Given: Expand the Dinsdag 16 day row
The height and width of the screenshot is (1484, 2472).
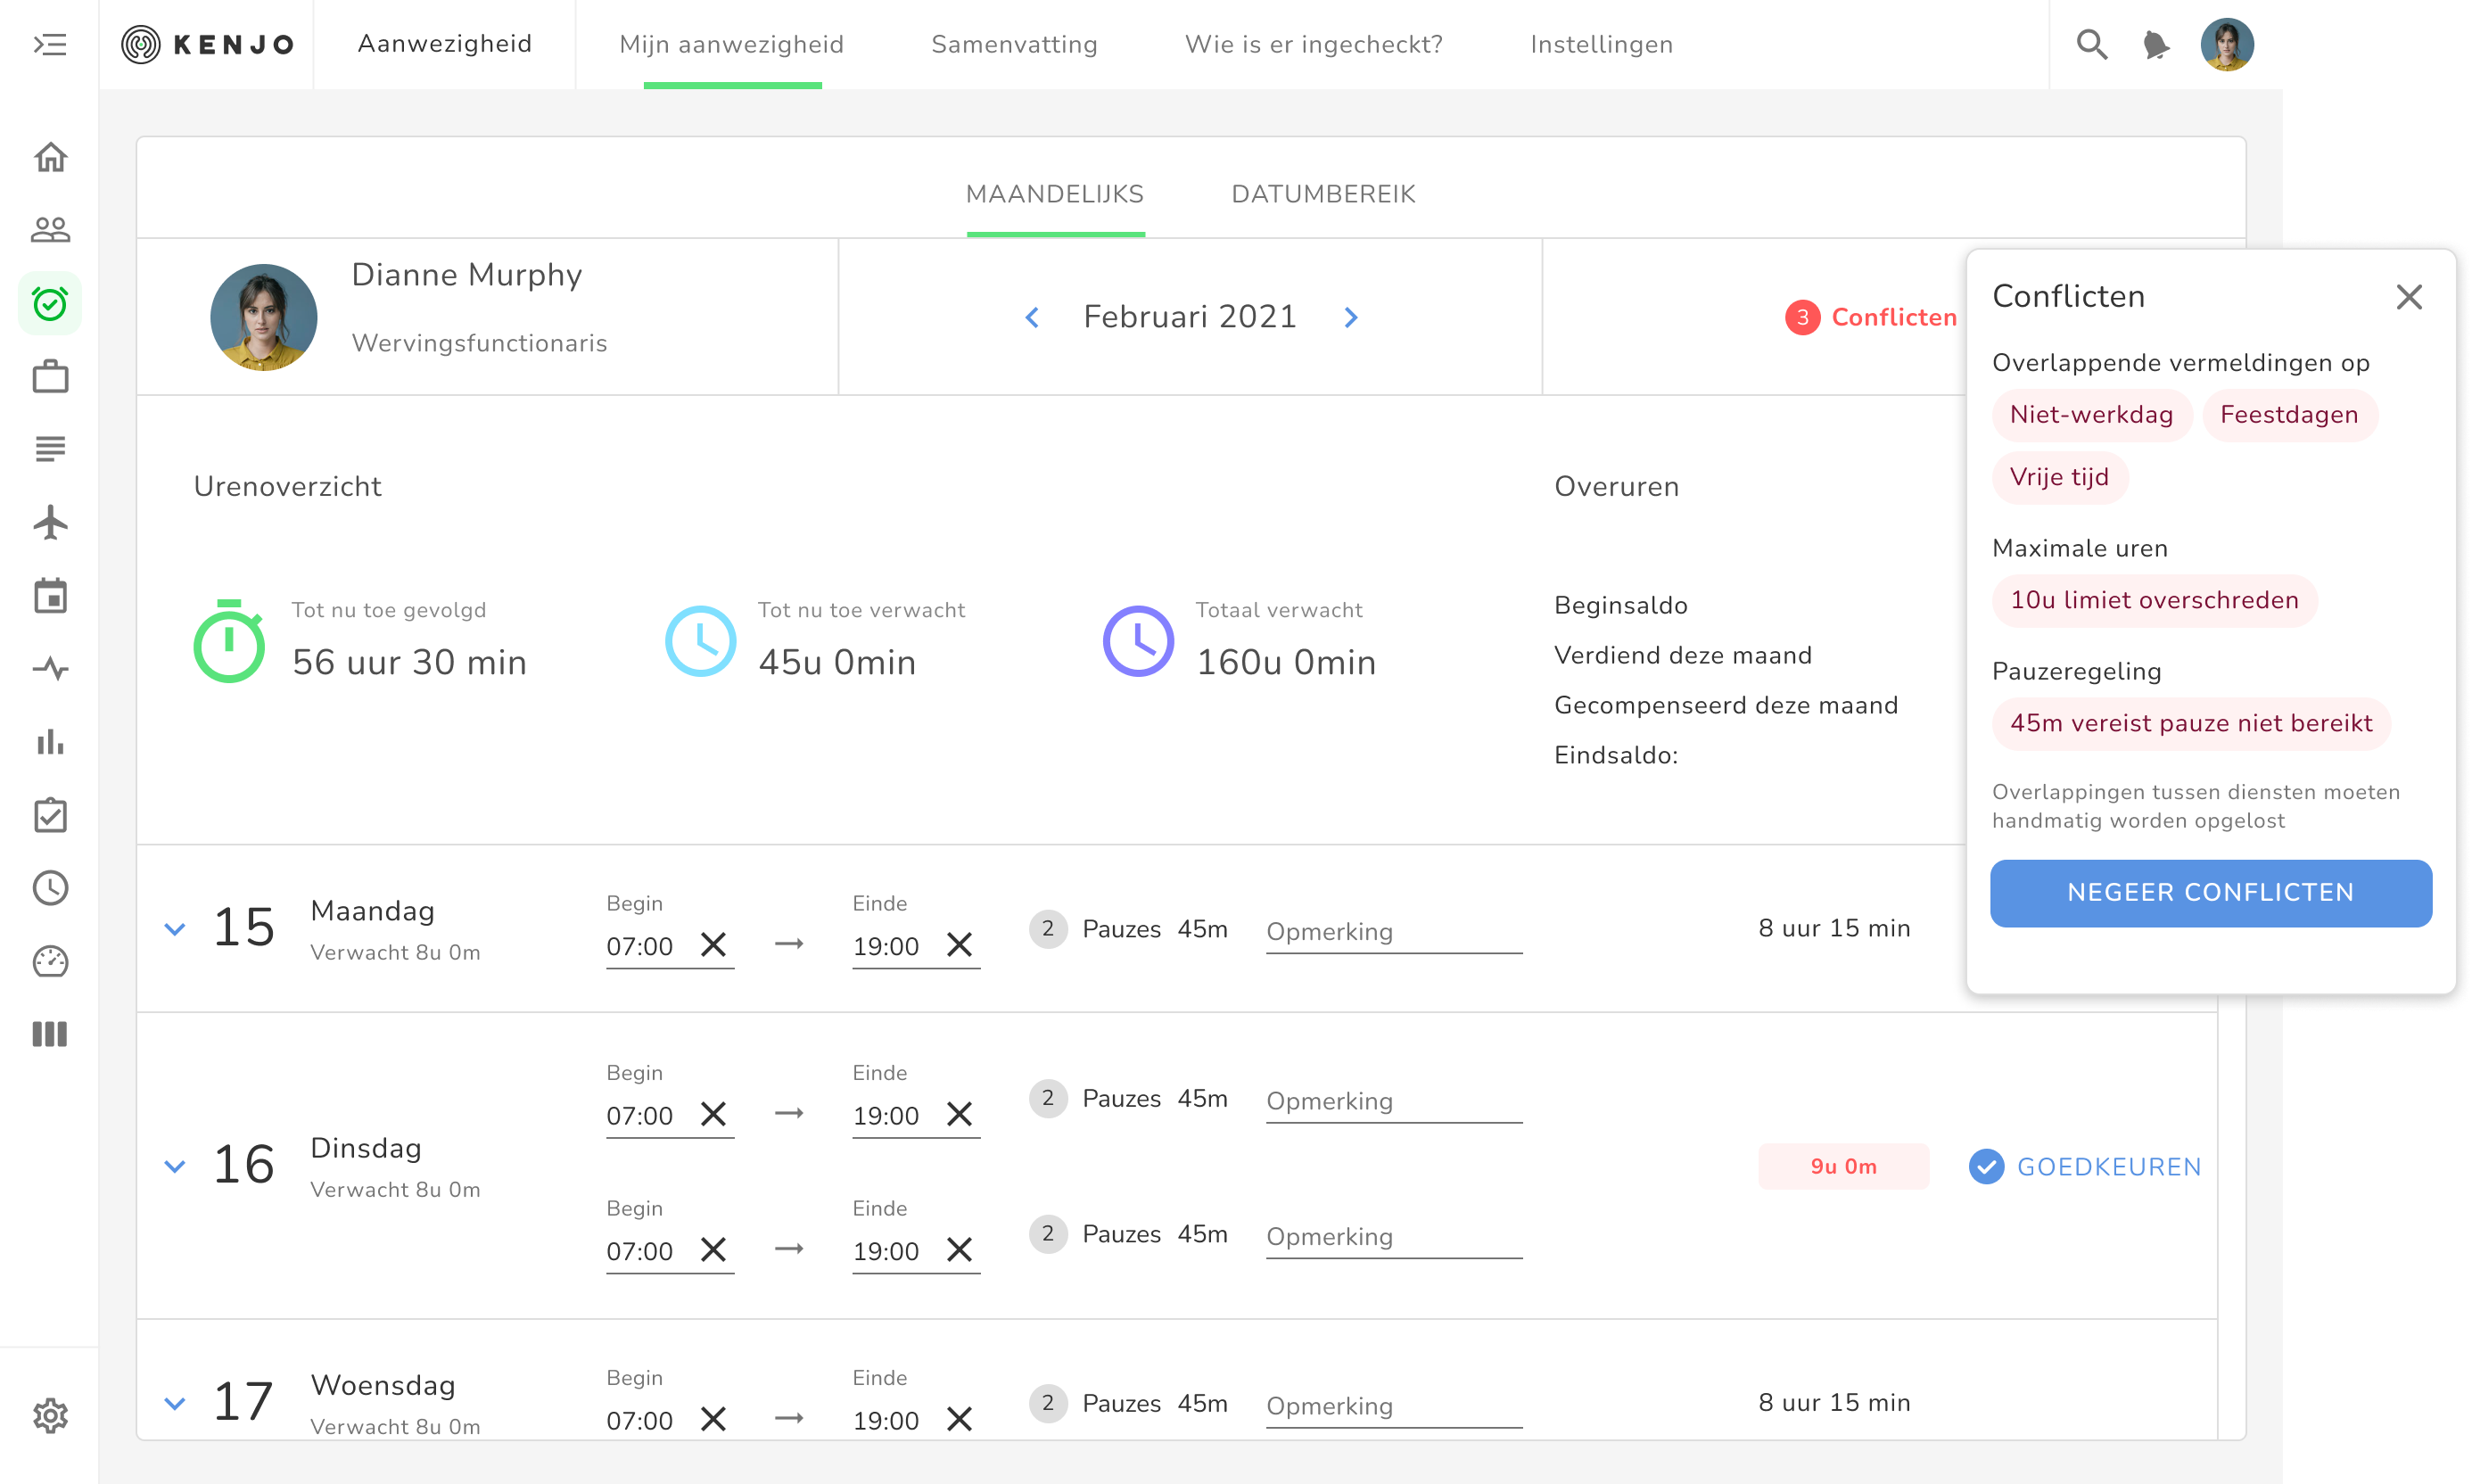Looking at the screenshot, I should (x=175, y=1166).
